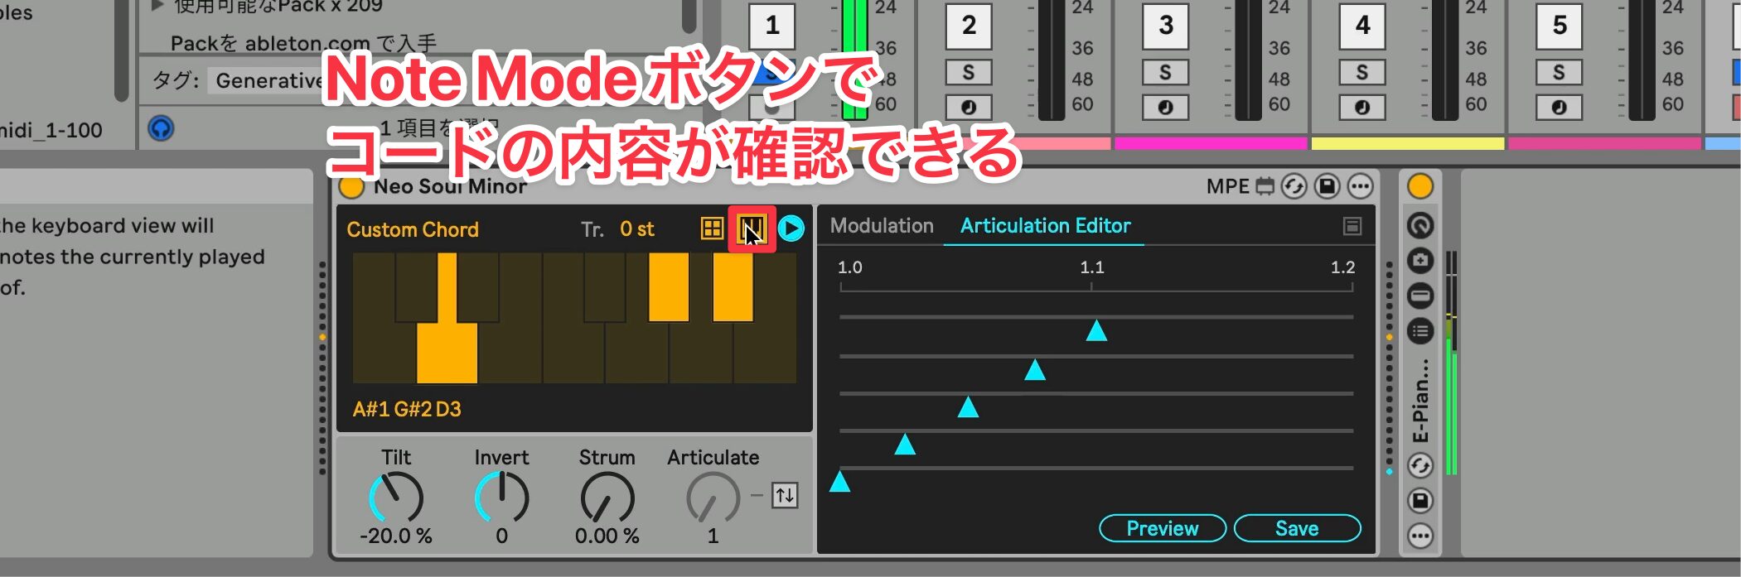Toggle the Note Mode keyboard icon

click(752, 228)
